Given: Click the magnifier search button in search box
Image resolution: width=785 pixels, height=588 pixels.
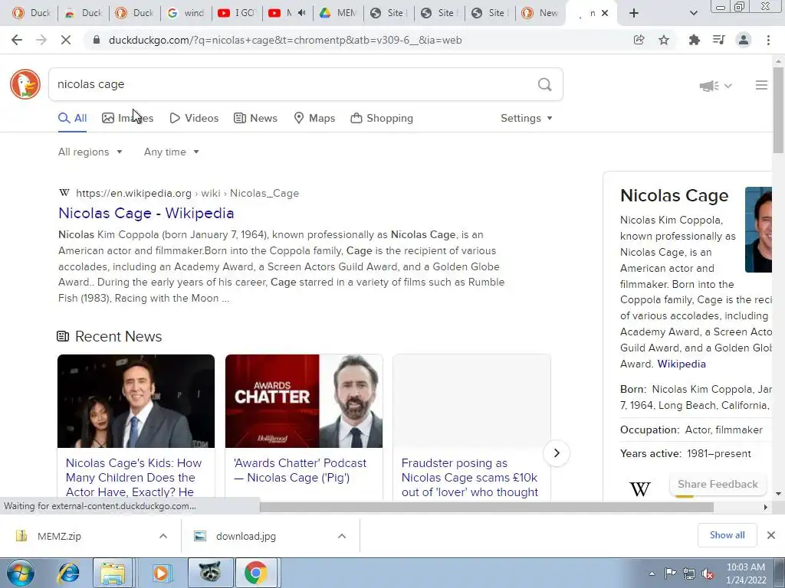Looking at the screenshot, I should click(x=545, y=84).
